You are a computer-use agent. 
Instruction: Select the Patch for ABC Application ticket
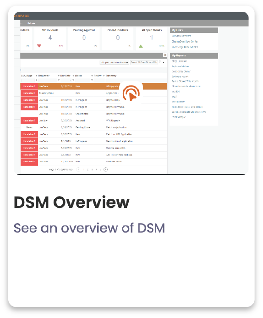pos(94,134)
